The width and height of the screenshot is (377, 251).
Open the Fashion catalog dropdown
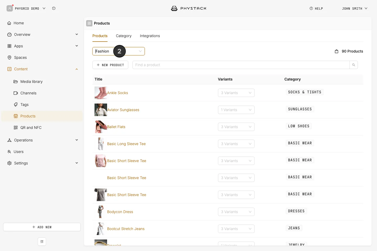click(119, 51)
